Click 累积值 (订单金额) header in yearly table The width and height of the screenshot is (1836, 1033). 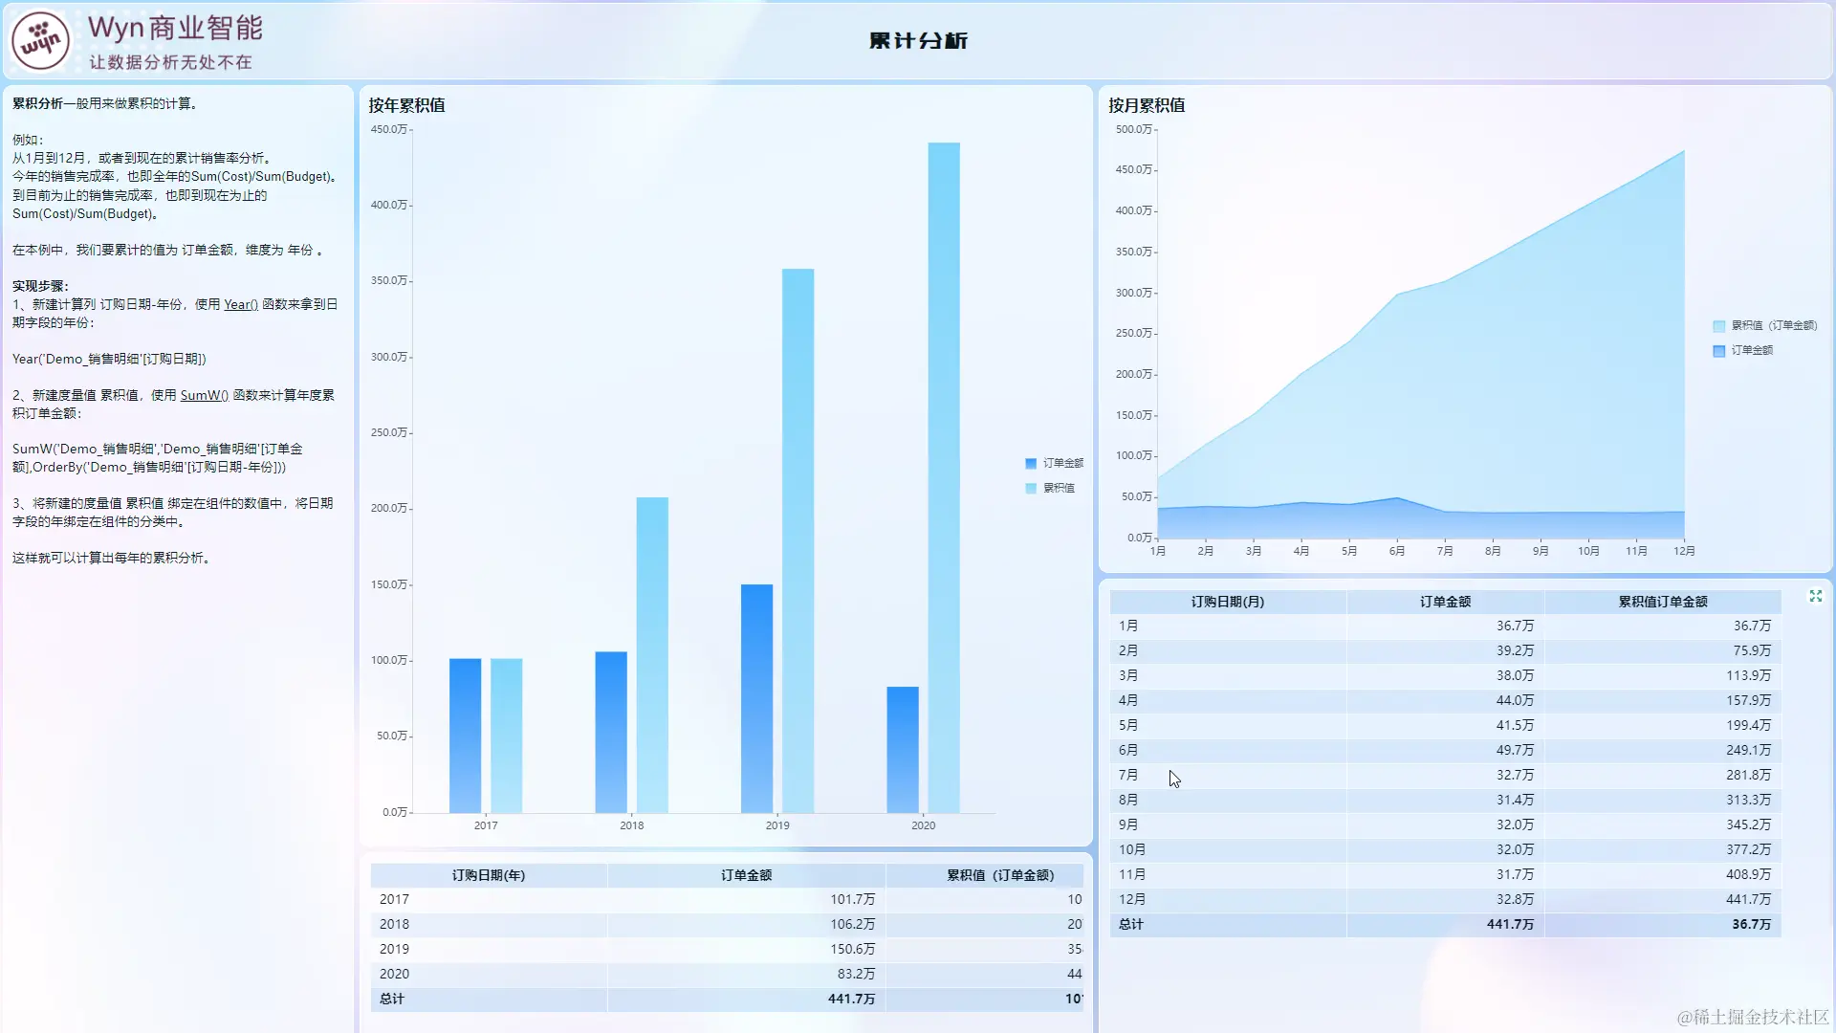click(x=999, y=875)
